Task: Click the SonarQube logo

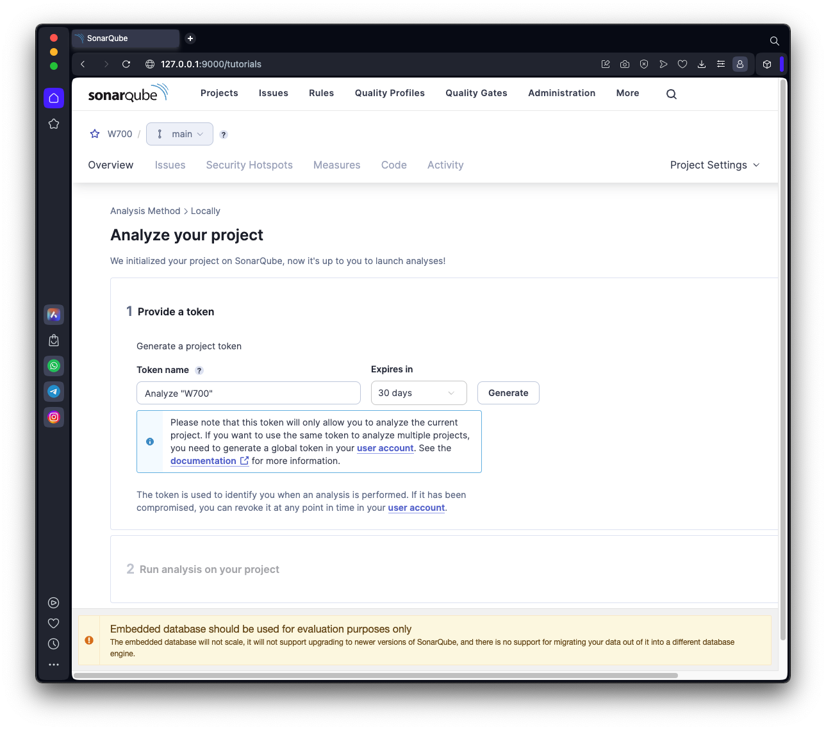Action: coord(128,94)
